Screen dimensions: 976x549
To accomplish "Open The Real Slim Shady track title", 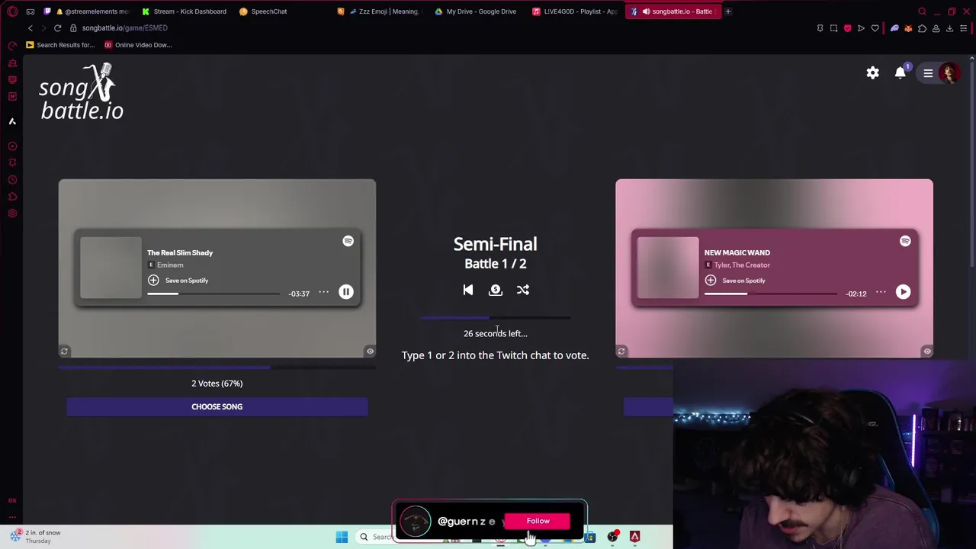I will click(180, 252).
